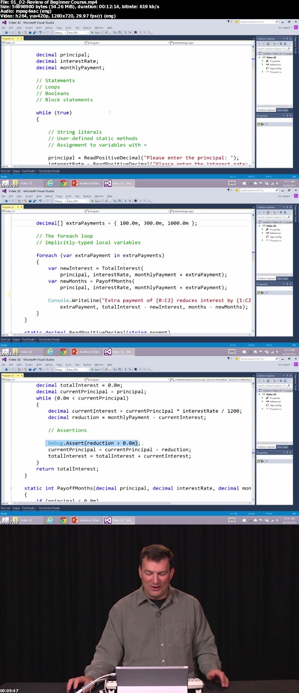Image resolution: width=299 pixels, height=693 pixels.
Task: Click the PowerPoint Audience Slides taskbar item, 00:04:53 frame
Action: click(x=86, y=352)
